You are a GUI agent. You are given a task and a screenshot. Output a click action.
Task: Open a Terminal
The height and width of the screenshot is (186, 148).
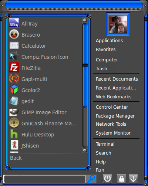[105, 144]
